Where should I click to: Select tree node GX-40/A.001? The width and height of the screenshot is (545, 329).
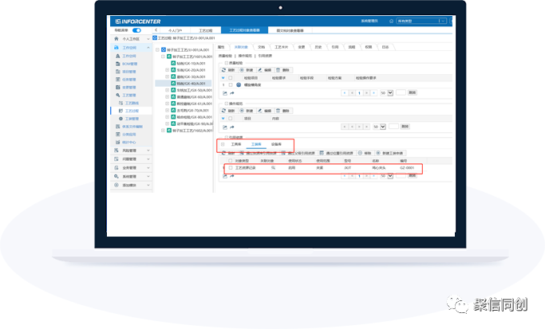click(192, 84)
